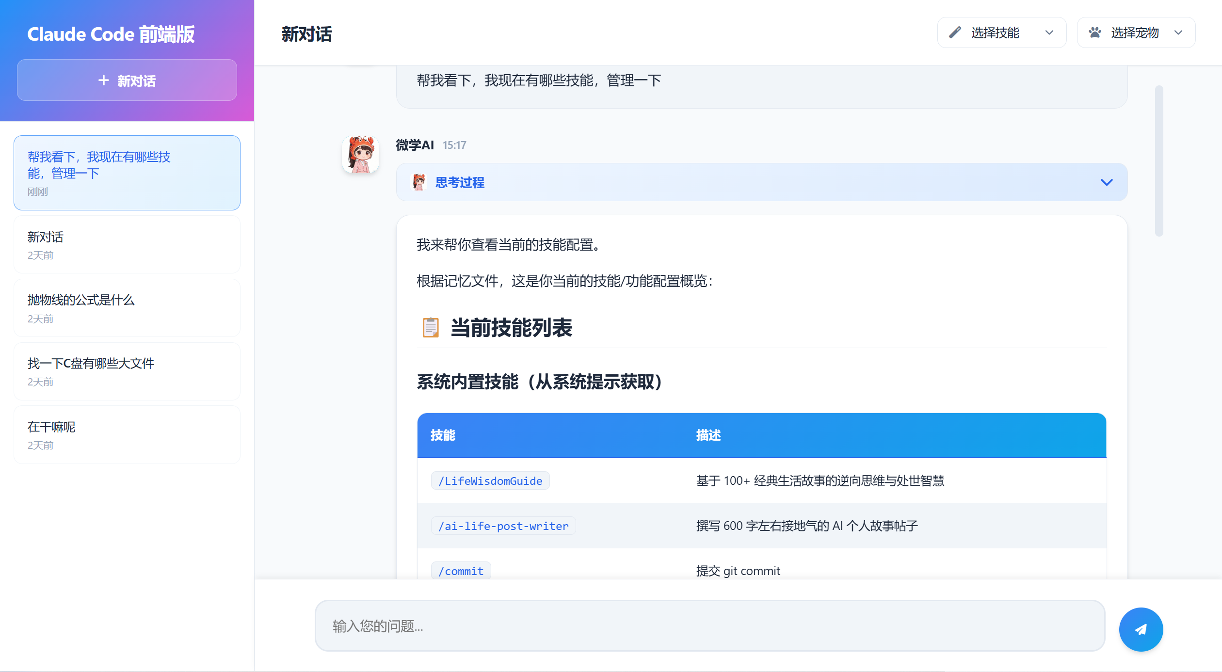The width and height of the screenshot is (1222, 672).
Task: Click the clipboard emoji before 当前技能列表
Action: (x=430, y=328)
